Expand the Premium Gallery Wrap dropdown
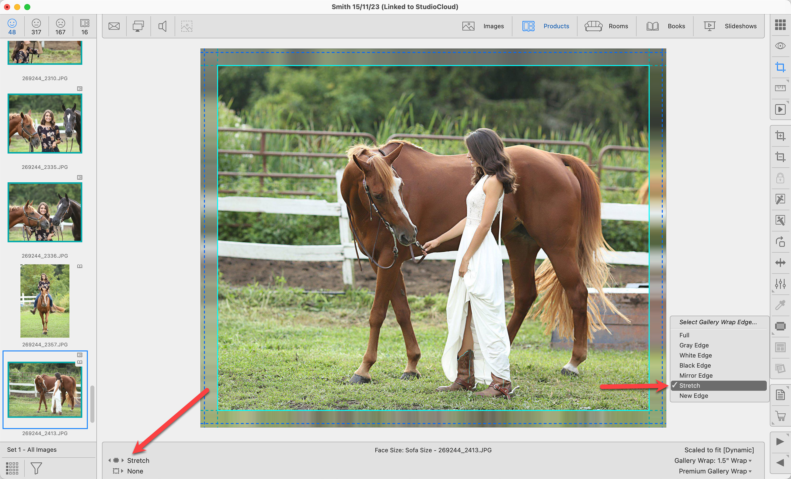This screenshot has width=791, height=479. (x=715, y=471)
